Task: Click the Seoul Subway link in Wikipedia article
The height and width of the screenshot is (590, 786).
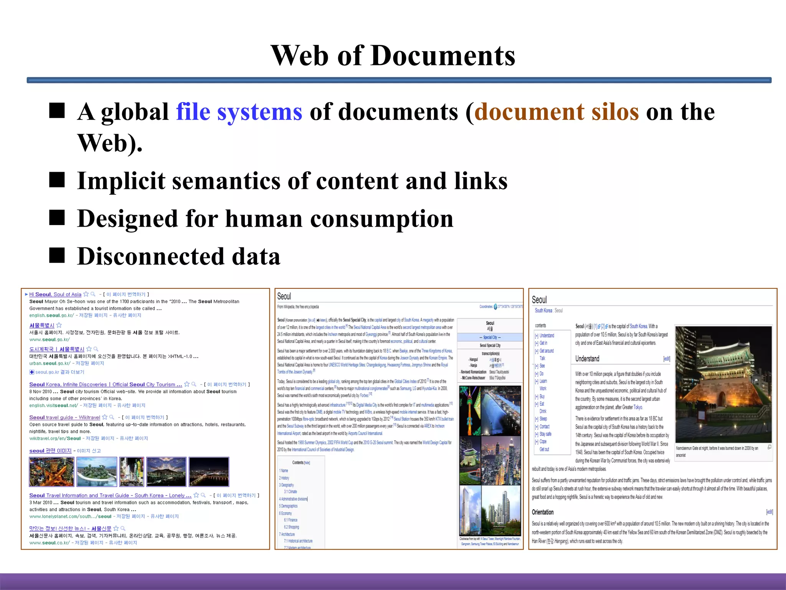Action: coord(296,426)
